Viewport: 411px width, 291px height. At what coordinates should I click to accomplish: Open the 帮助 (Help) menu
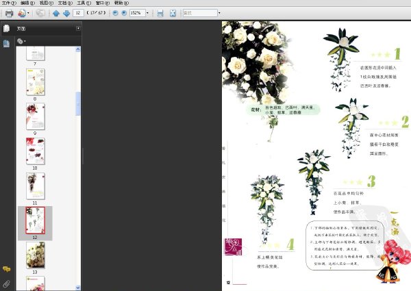pos(121,3)
